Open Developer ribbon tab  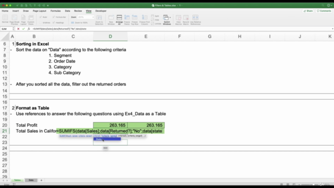[101, 11]
